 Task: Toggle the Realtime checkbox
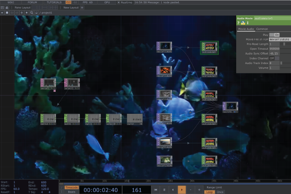click(x=119, y=2)
